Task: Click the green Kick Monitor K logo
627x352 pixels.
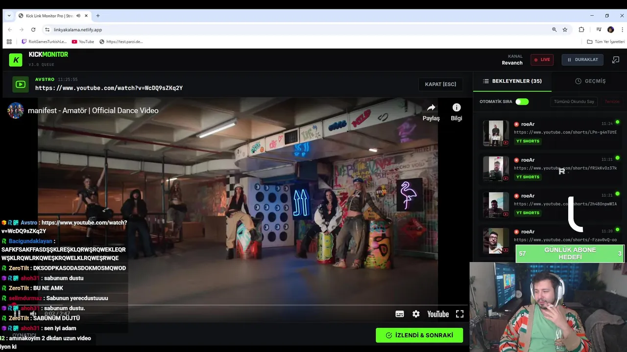Action: coord(16,60)
